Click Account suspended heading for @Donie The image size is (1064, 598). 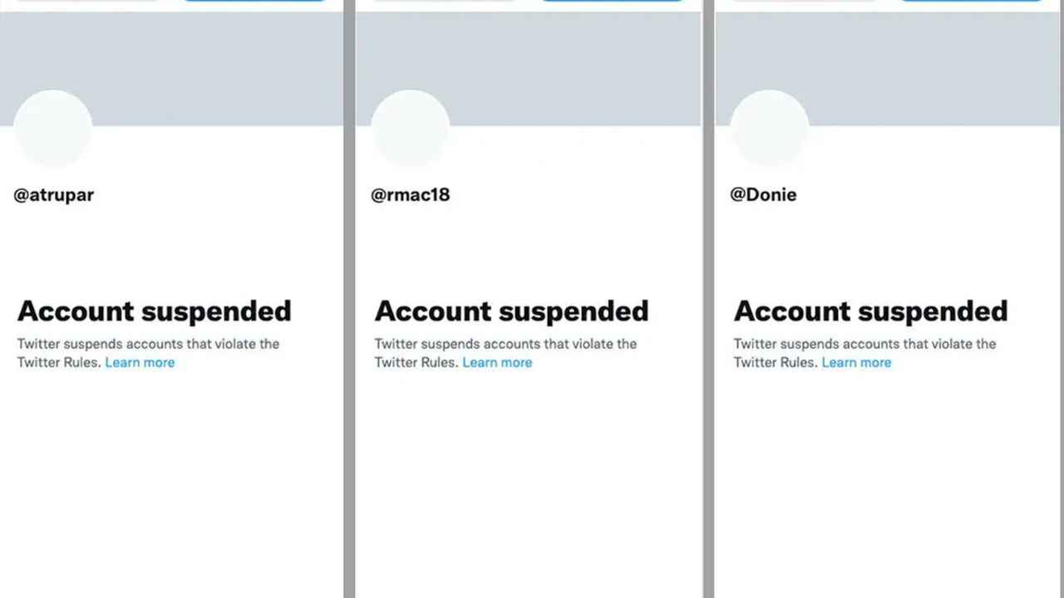click(x=870, y=311)
